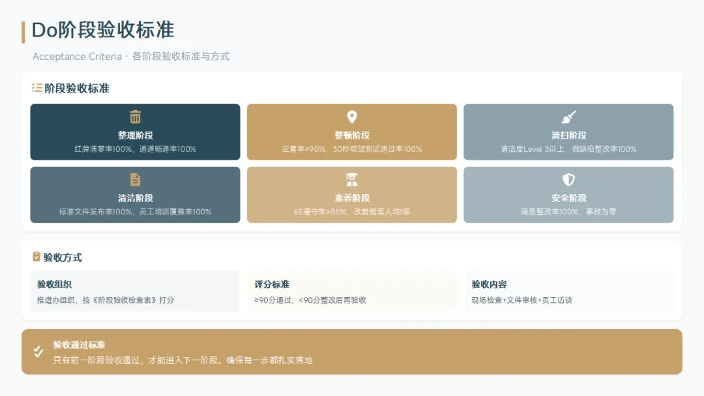This screenshot has height=396, width=704.
Task: Click the 评分标准 box heading
Action: tap(272, 285)
